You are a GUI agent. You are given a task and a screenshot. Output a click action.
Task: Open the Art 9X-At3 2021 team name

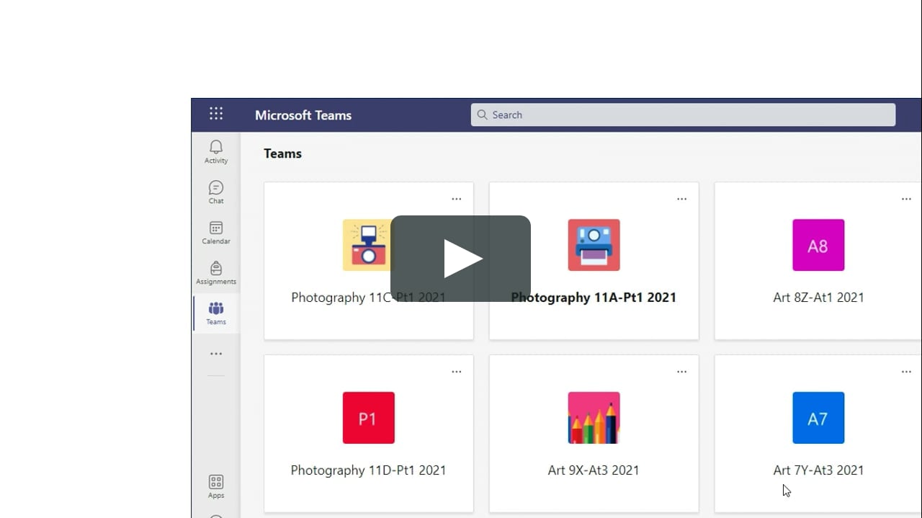click(x=594, y=470)
